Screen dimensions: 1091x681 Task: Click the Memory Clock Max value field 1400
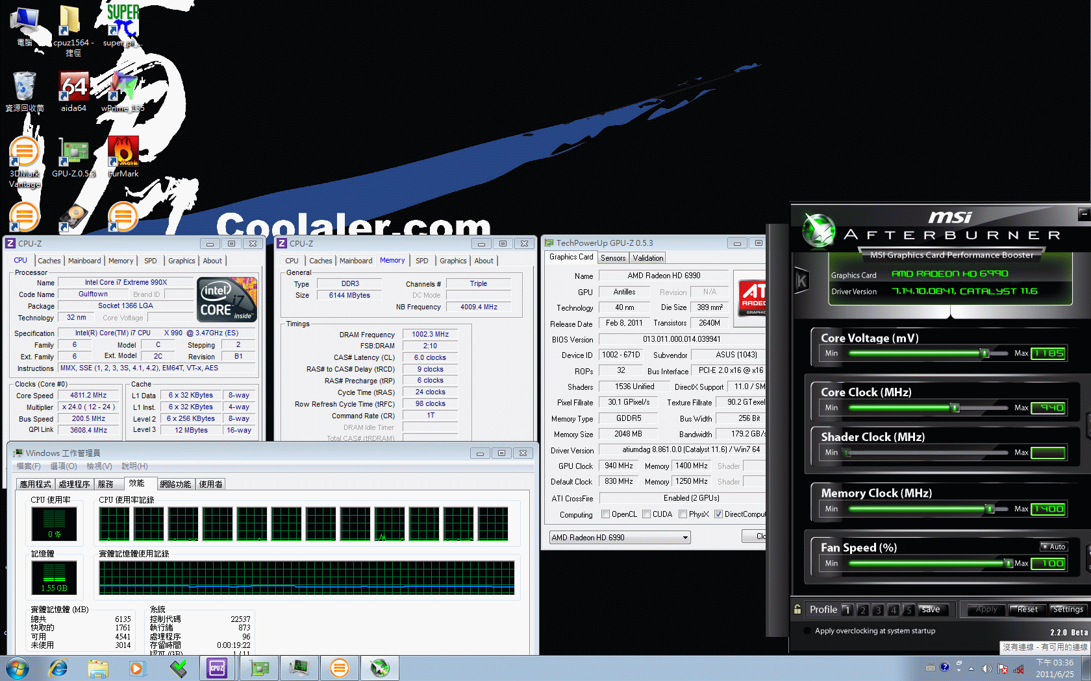tap(1048, 509)
